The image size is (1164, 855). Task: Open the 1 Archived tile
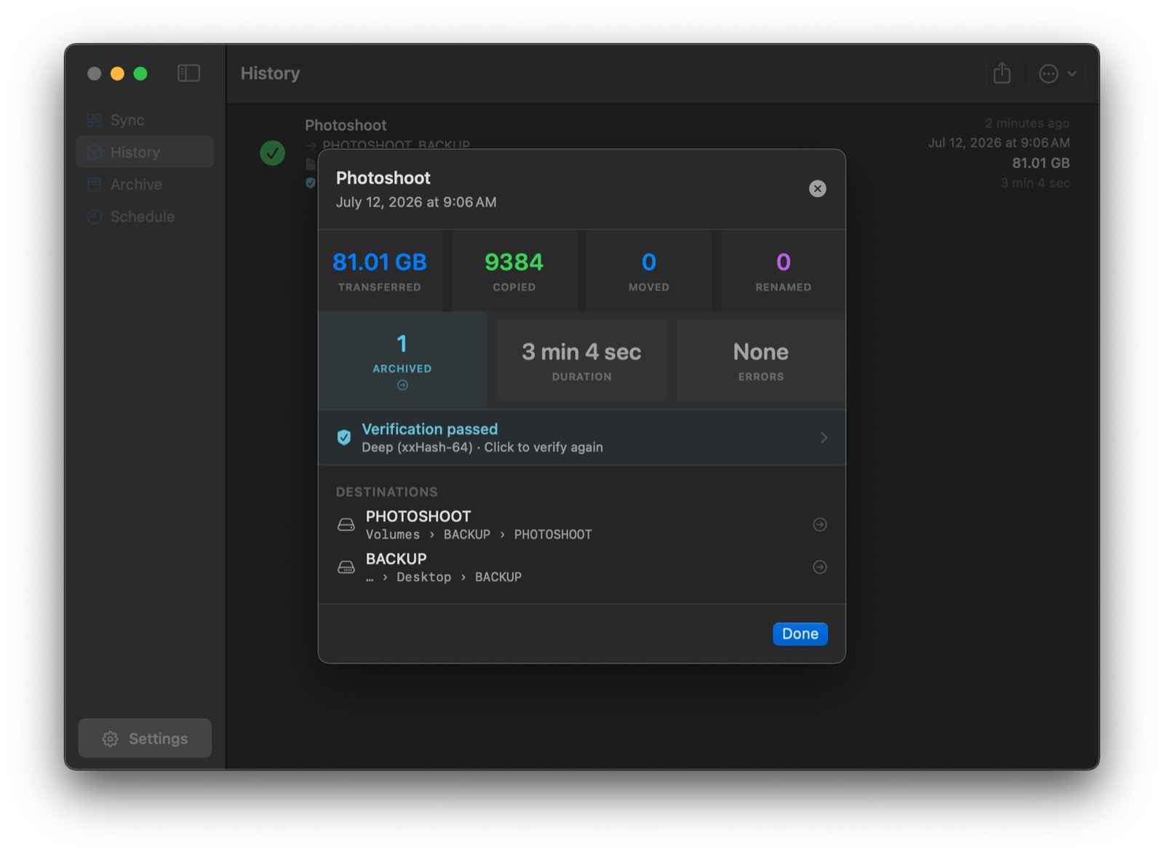tap(402, 361)
